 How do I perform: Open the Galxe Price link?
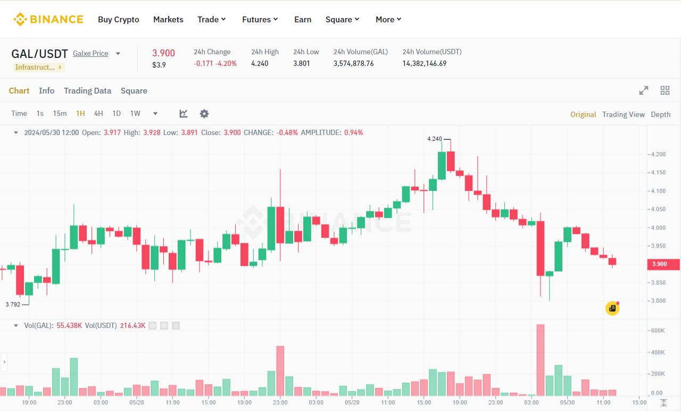click(x=90, y=53)
